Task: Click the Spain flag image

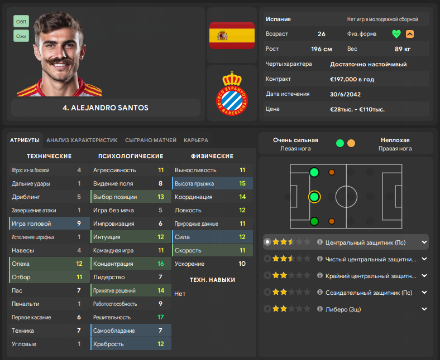Action: (x=232, y=35)
